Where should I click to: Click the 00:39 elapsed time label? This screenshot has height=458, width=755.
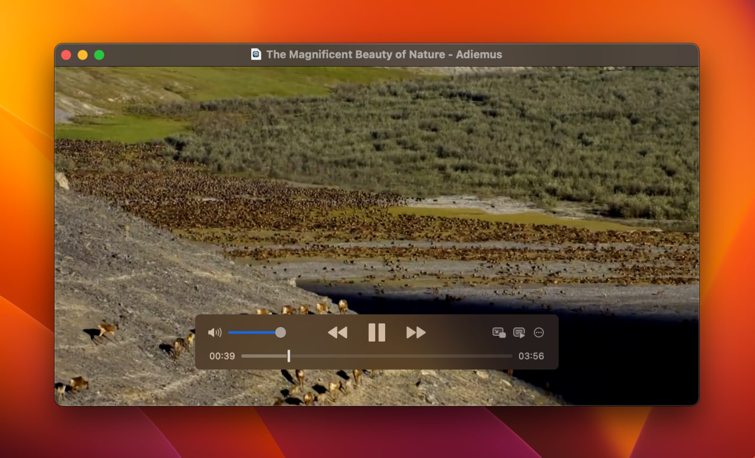click(222, 356)
